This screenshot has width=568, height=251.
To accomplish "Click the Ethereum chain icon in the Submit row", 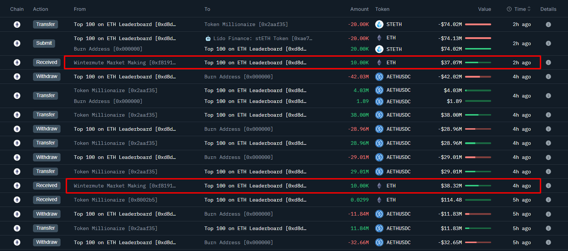I will pos(17,43).
